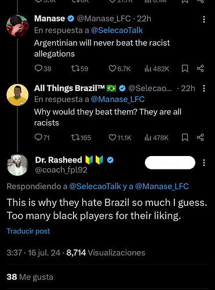The width and height of the screenshot is (215, 290).
Task: Share Manase's tweet via share icon
Action: pyautogui.click(x=201, y=68)
